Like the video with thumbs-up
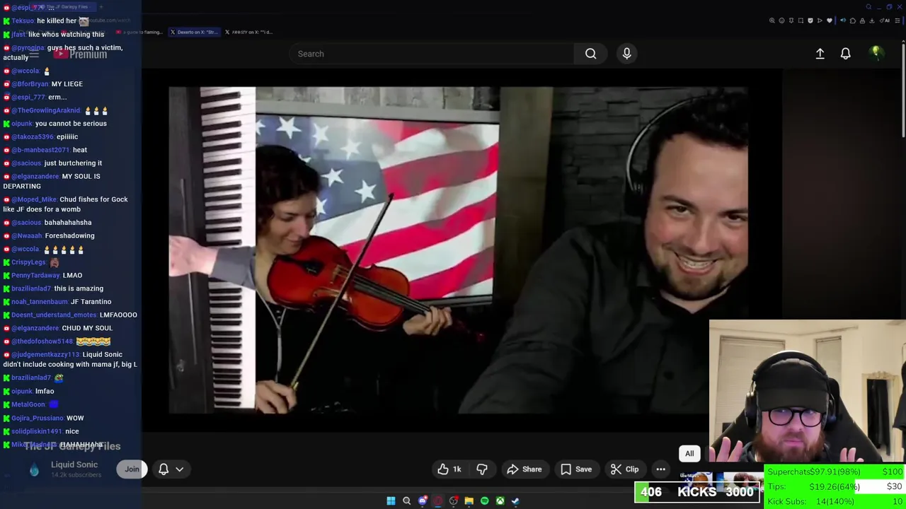The width and height of the screenshot is (906, 509). [x=449, y=469]
